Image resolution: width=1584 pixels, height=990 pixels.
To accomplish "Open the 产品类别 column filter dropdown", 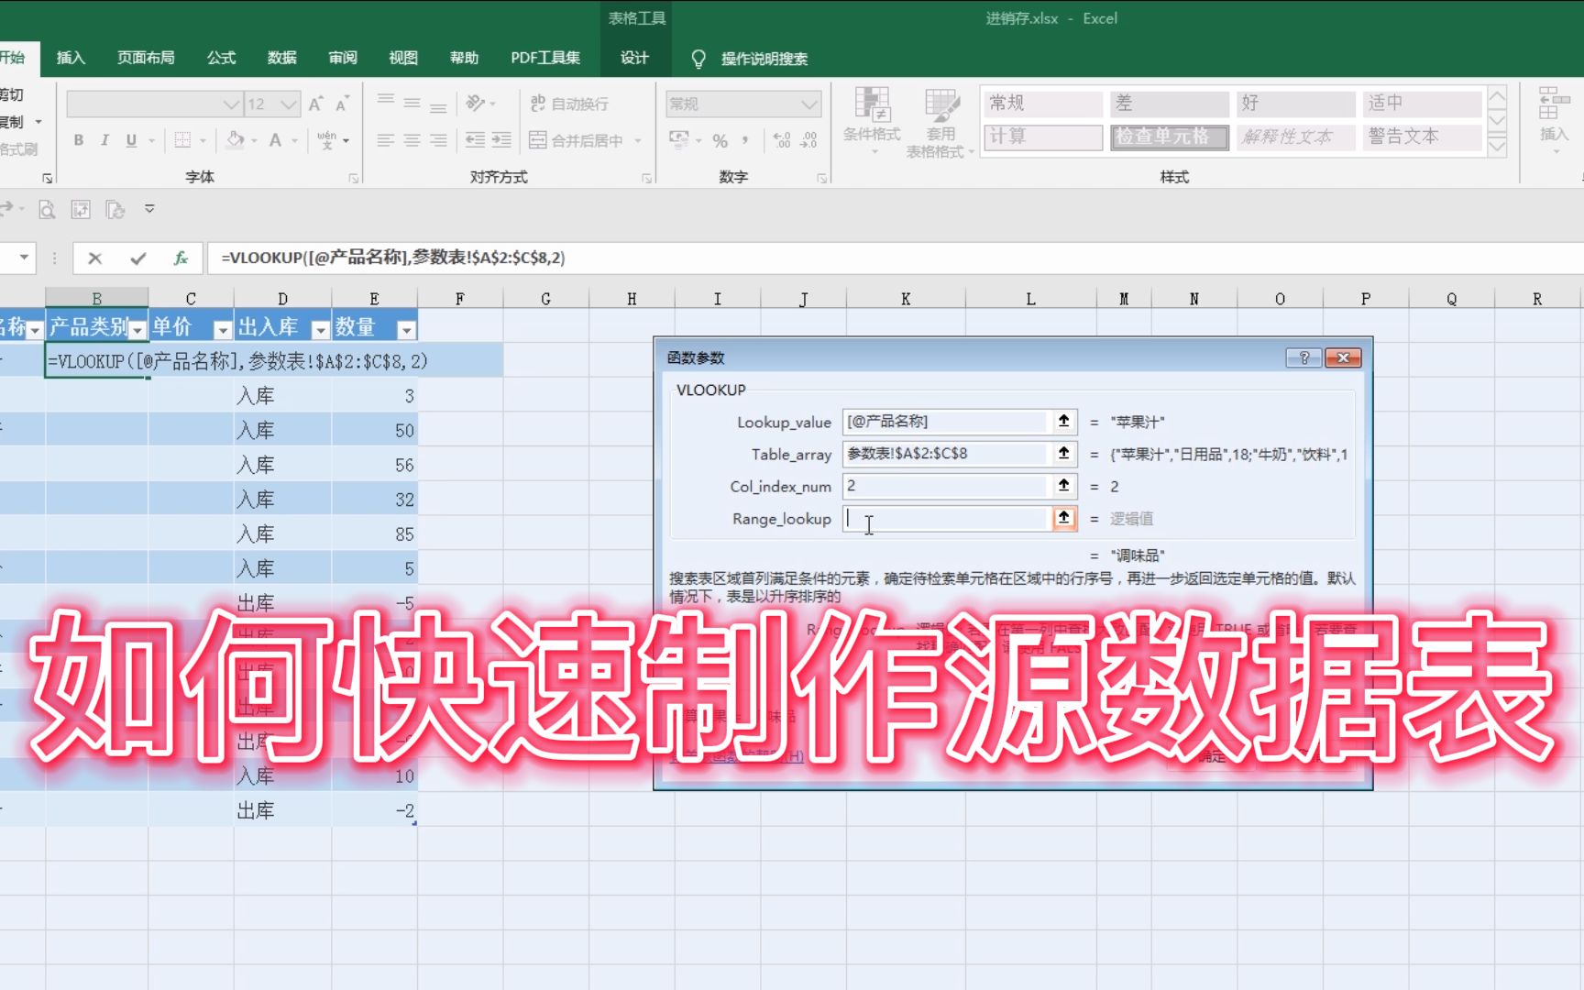I will click(x=137, y=329).
